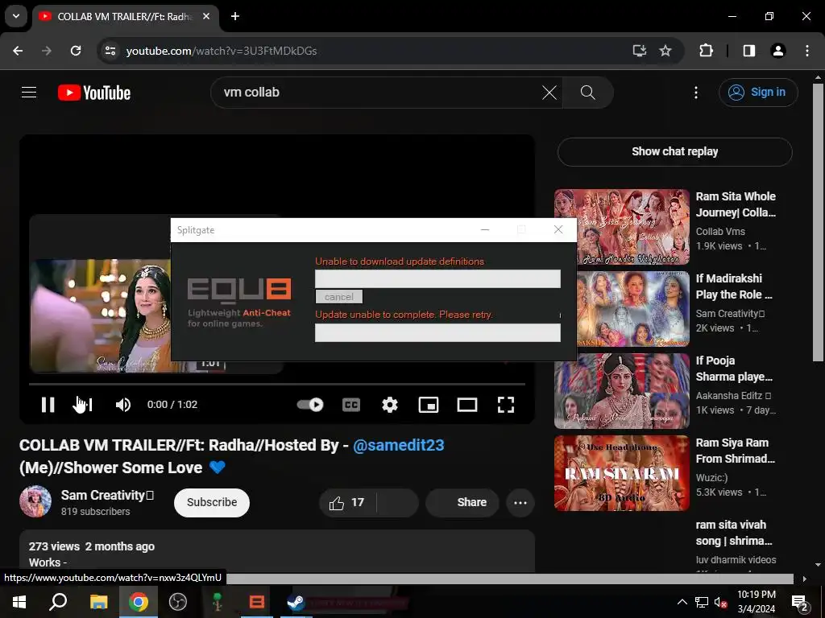Open taskbar clock showing 10:19 PM

pos(756,602)
